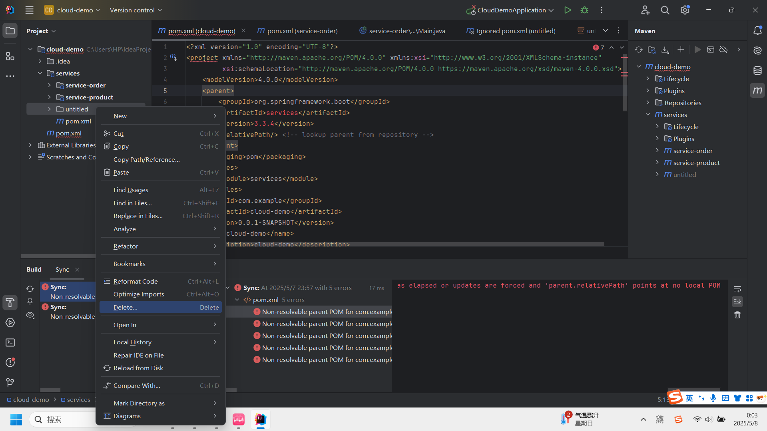This screenshot has width=767, height=431.
Task: Expand Repositories node in Maven panel
Action: [x=648, y=103]
